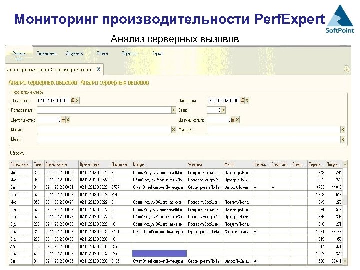Click the table's vertical scrollbar thumb

click(345, 199)
